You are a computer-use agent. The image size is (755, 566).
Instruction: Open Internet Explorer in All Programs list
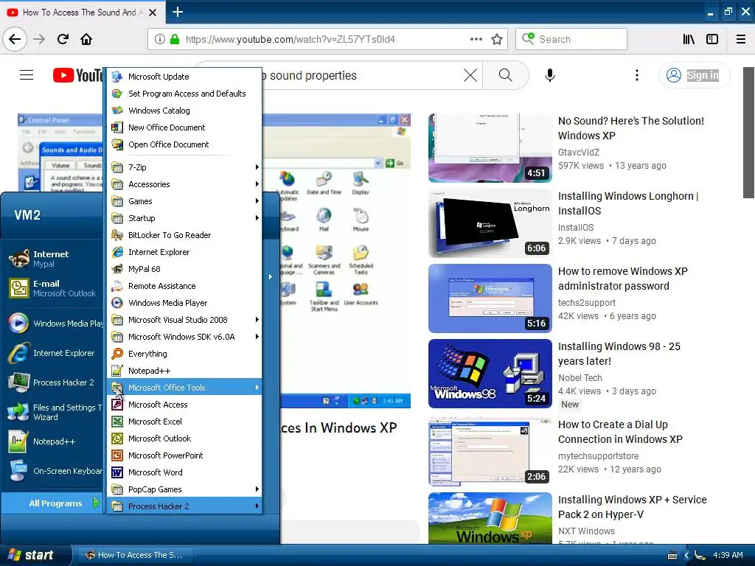pyautogui.click(x=184, y=252)
